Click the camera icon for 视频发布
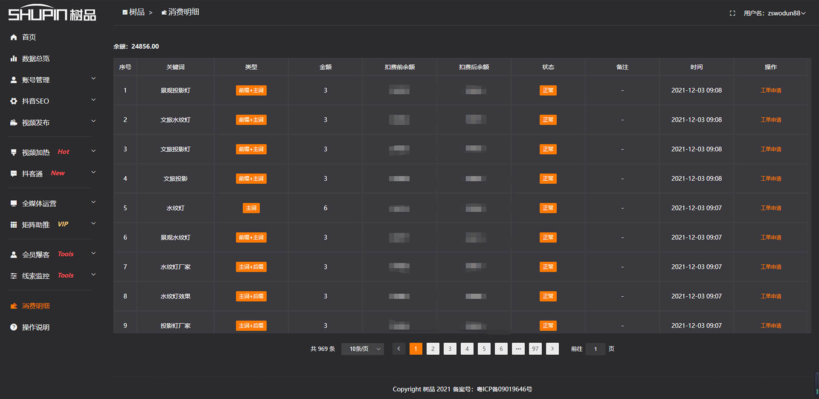The image size is (819, 399). (14, 122)
